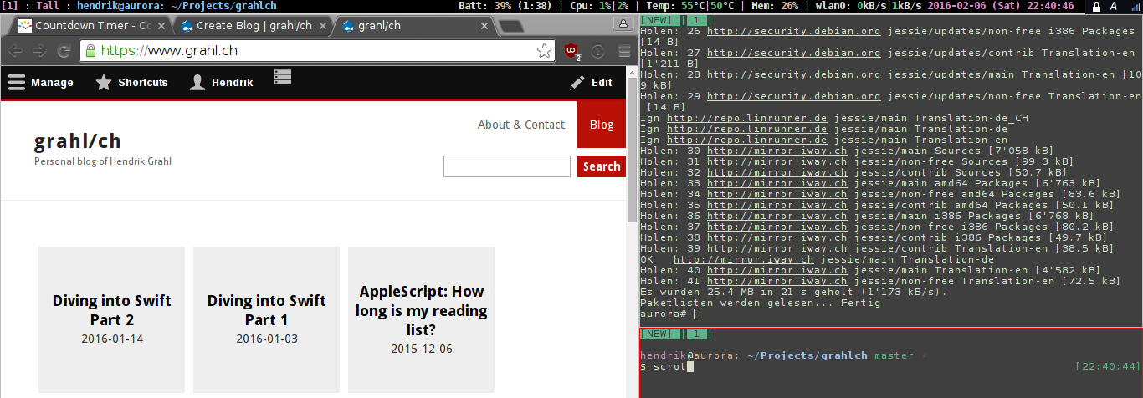Close the Create Blog tab
This screenshot has width=1143, height=398.
[324, 26]
